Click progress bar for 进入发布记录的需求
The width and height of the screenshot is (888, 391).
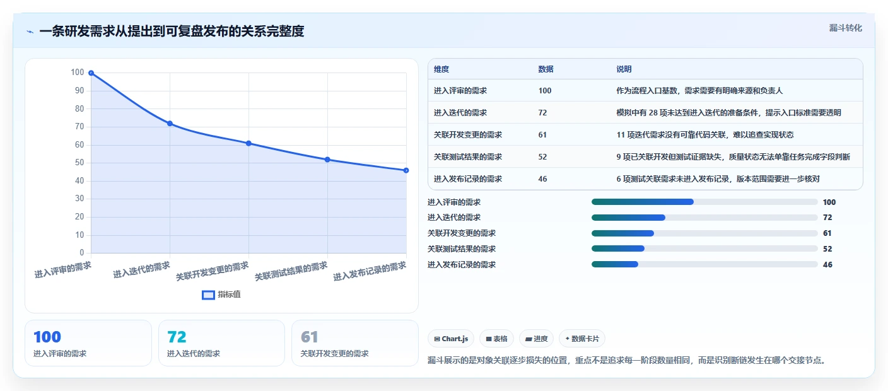[x=704, y=264]
